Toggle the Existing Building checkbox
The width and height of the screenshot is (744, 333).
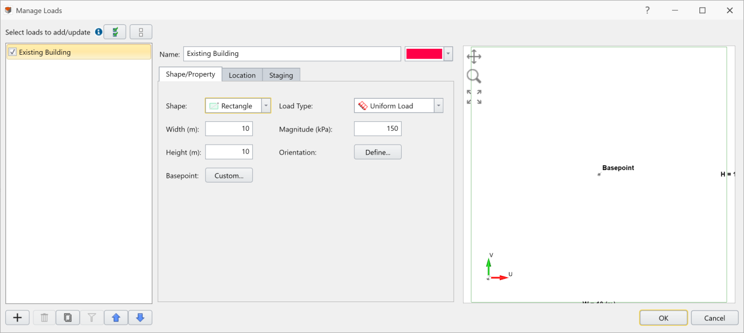12,52
